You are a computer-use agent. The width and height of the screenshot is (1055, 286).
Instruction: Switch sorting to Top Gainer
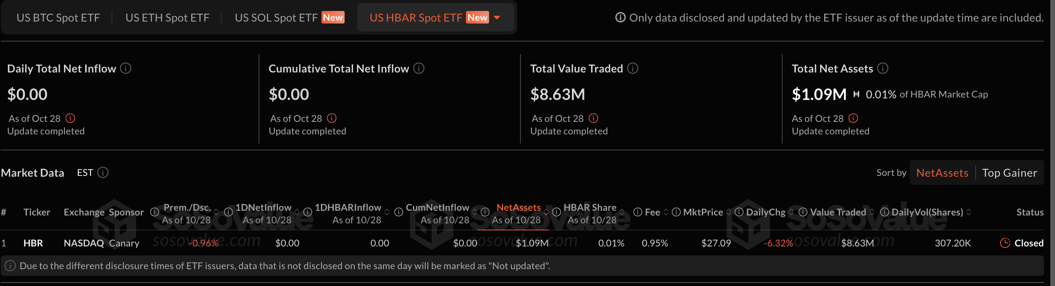click(1009, 173)
